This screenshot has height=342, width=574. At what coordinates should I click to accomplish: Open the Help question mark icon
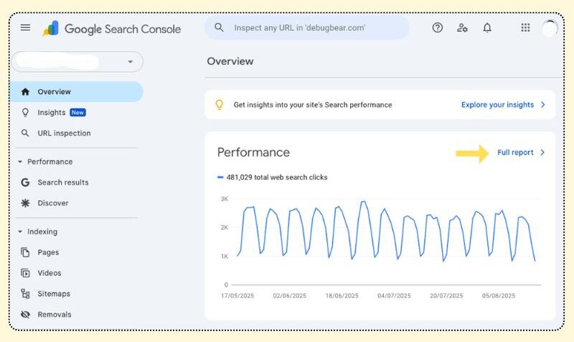pyautogui.click(x=438, y=27)
